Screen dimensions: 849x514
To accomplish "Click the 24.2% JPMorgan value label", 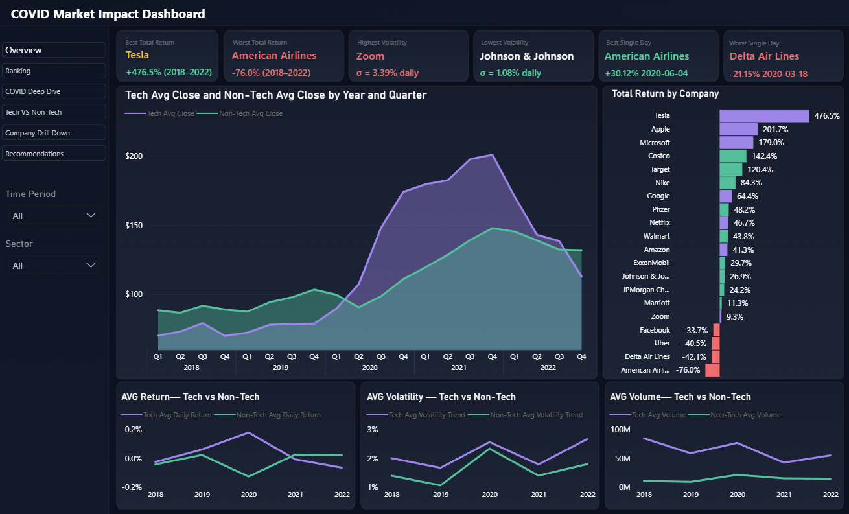I will pyautogui.click(x=739, y=290).
